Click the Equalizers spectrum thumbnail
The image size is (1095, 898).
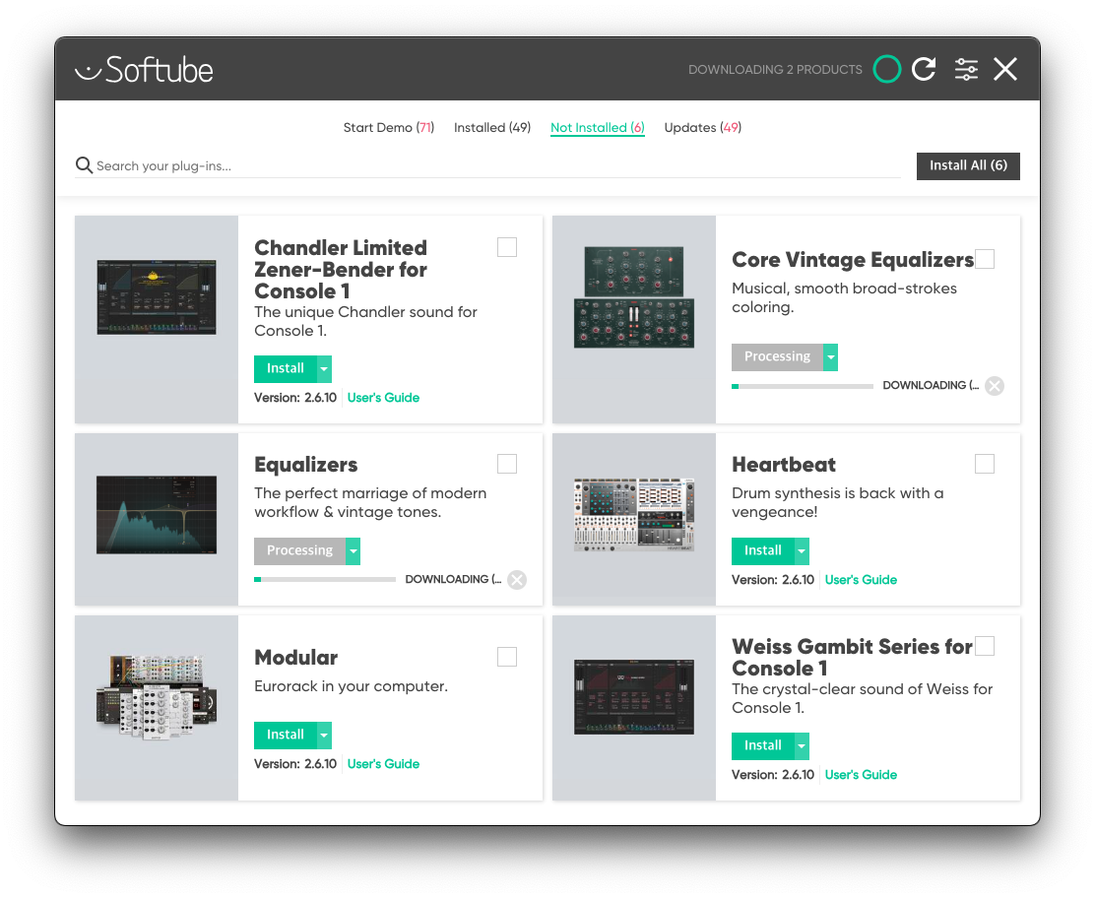[157, 515]
